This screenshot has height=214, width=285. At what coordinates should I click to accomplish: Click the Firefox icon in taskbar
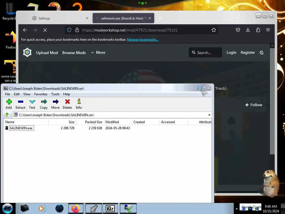pyautogui.click(x=76, y=208)
